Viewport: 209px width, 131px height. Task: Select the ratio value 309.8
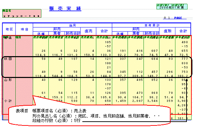pyautogui.click(x=138, y=76)
